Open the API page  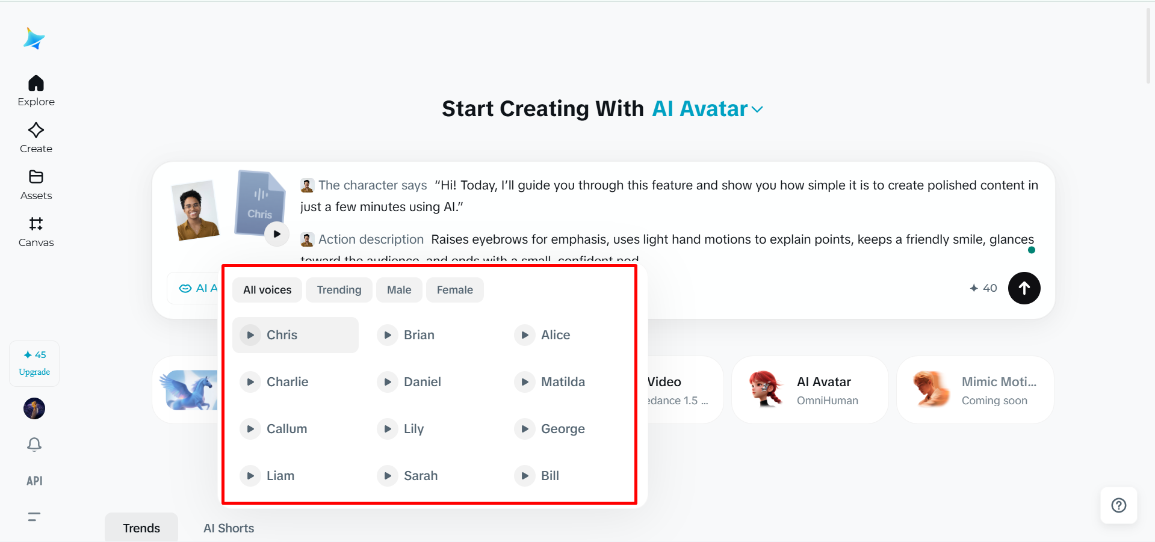(34, 481)
